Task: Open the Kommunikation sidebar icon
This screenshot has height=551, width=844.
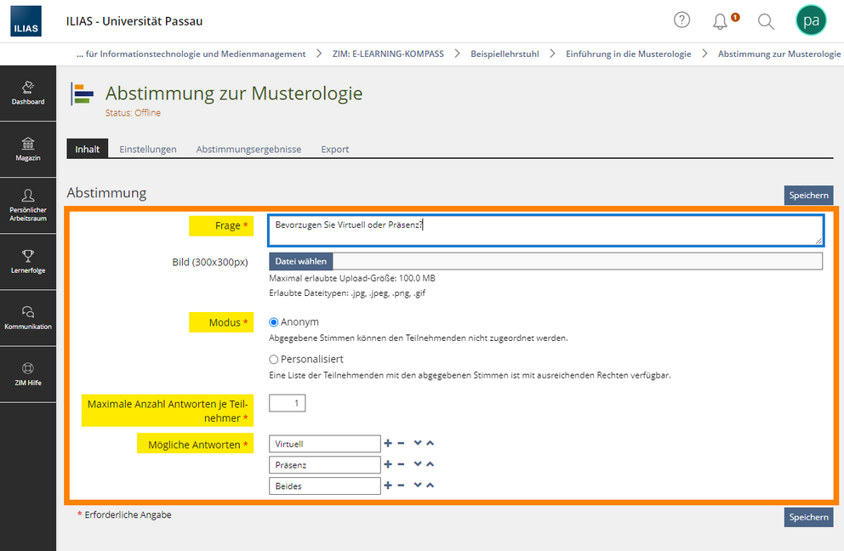Action: point(28,317)
